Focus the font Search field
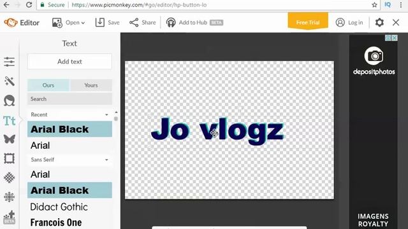This screenshot has width=408, height=229. [69, 99]
